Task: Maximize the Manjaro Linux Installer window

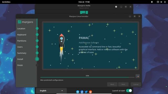Action: 135,16
